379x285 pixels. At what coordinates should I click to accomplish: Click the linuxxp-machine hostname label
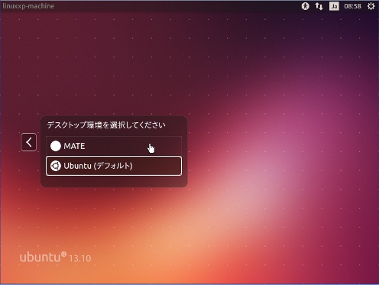[28, 6]
